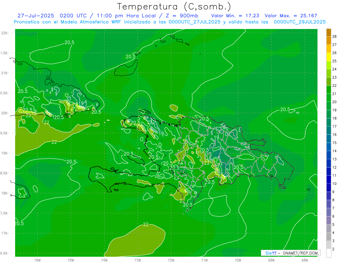The width and height of the screenshot is (342, 264).
Task: Click the 'SisTT' logo text
Action: 271,253
